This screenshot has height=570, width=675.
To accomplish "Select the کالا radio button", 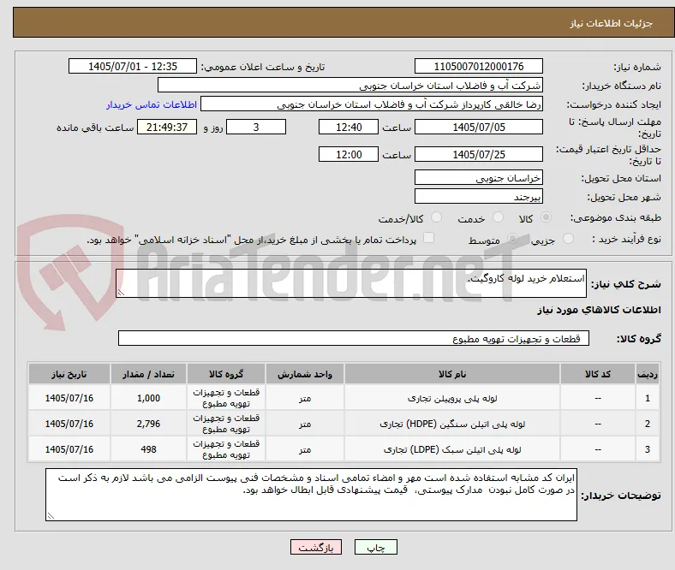I will [546, 217].
